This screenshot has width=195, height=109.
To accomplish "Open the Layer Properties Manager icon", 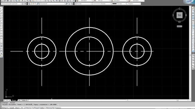I will coord(29,4).
